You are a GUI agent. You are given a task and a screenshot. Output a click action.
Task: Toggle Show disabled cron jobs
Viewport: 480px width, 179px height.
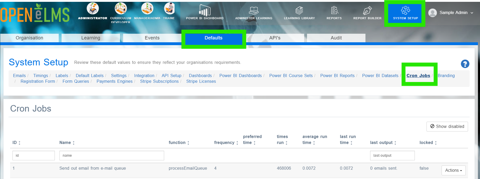coord(447,126)
